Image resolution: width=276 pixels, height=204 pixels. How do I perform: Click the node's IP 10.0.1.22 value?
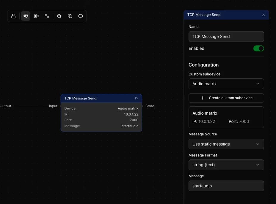pos(131,114)
